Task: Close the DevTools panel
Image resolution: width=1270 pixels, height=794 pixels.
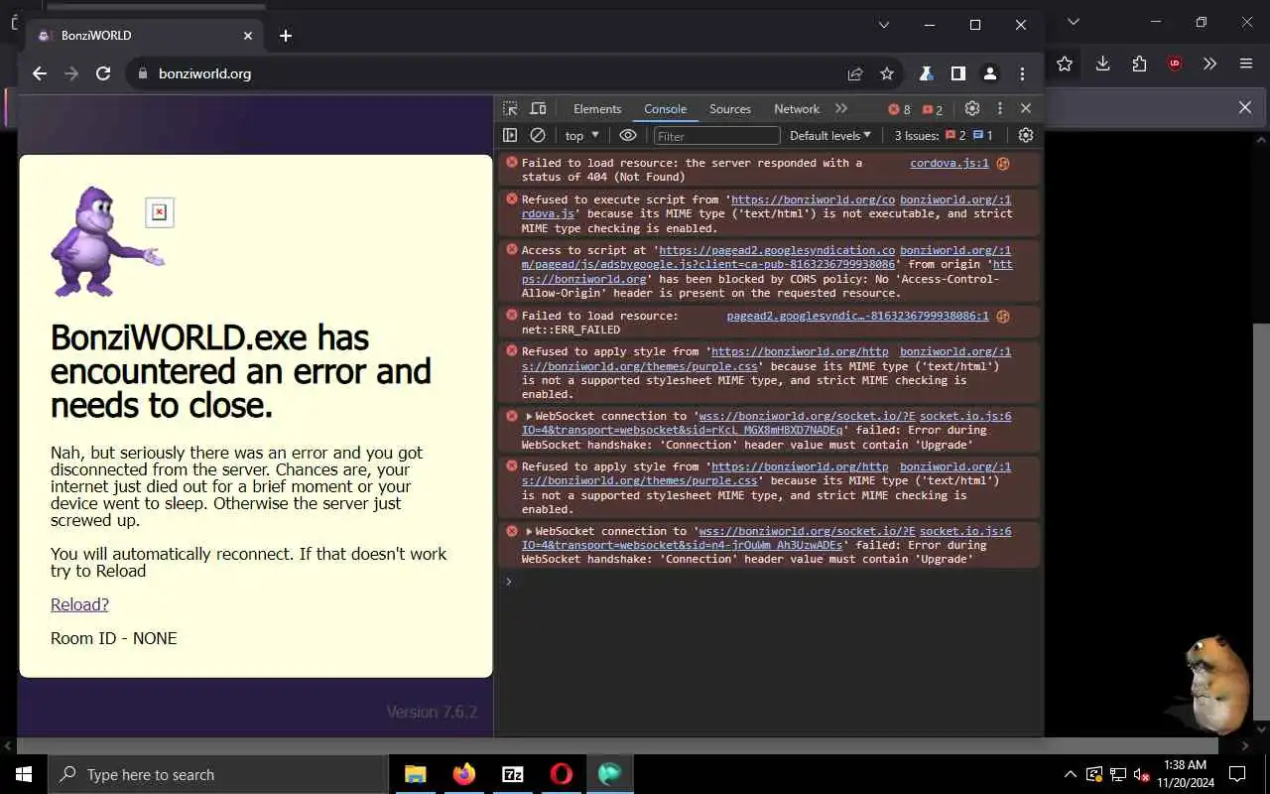Action: [1026, 109]
